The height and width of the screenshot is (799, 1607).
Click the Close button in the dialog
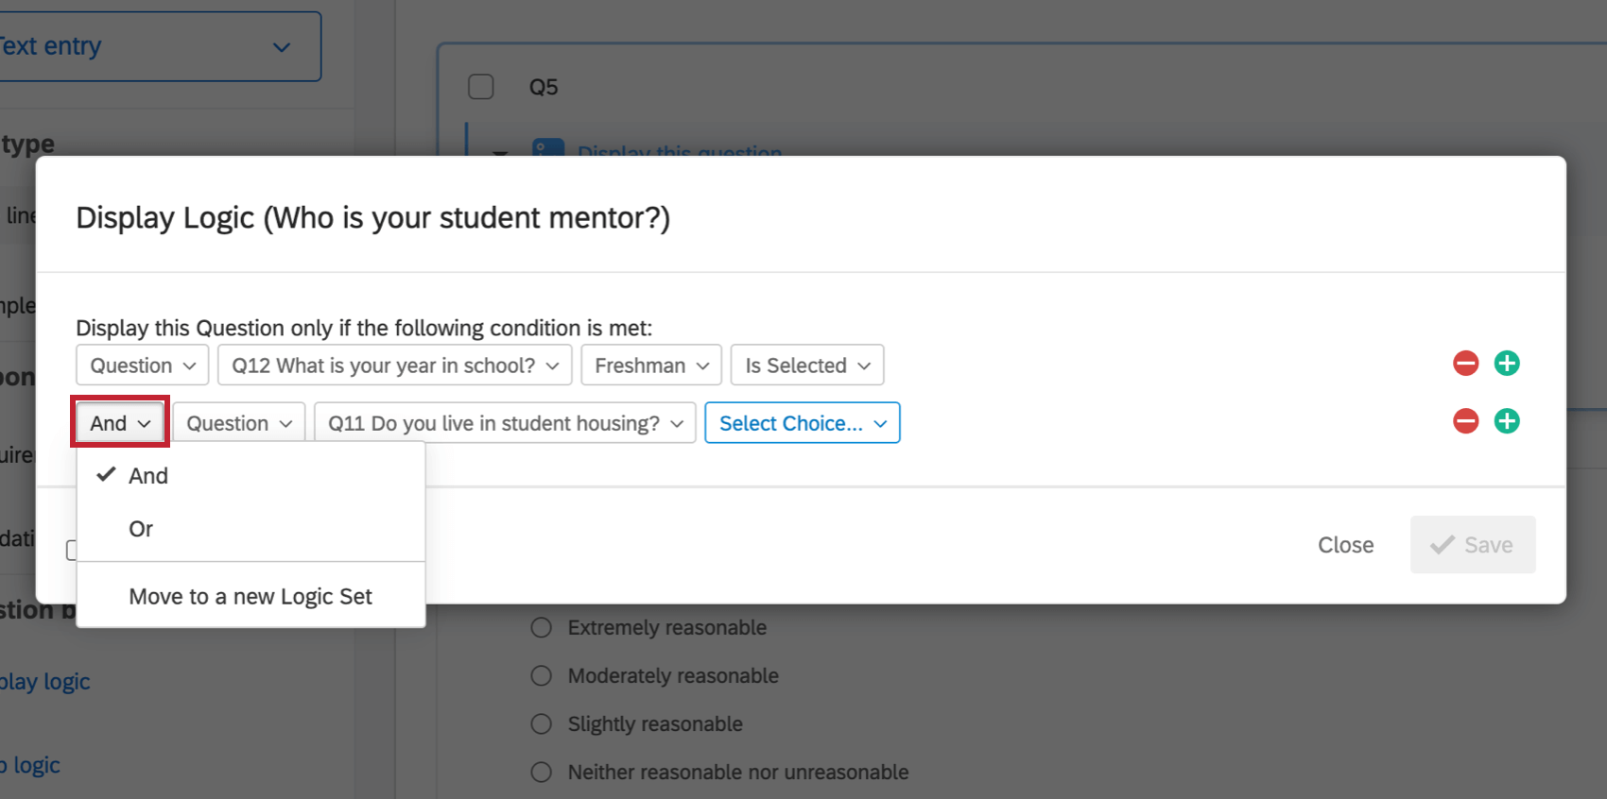1345,545
